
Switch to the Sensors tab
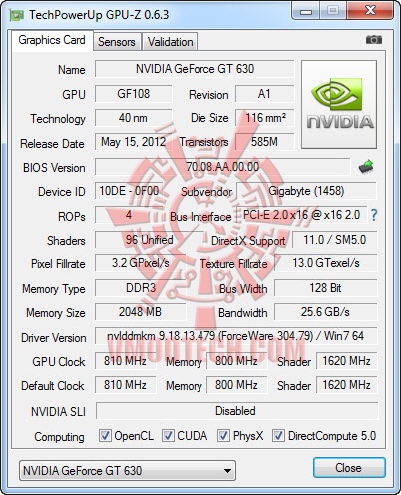pos(117,42)
